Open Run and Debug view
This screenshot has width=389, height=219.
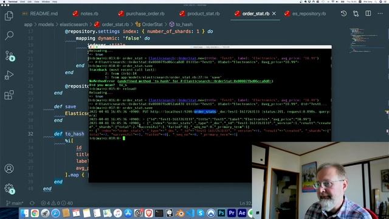pos(9,75)
